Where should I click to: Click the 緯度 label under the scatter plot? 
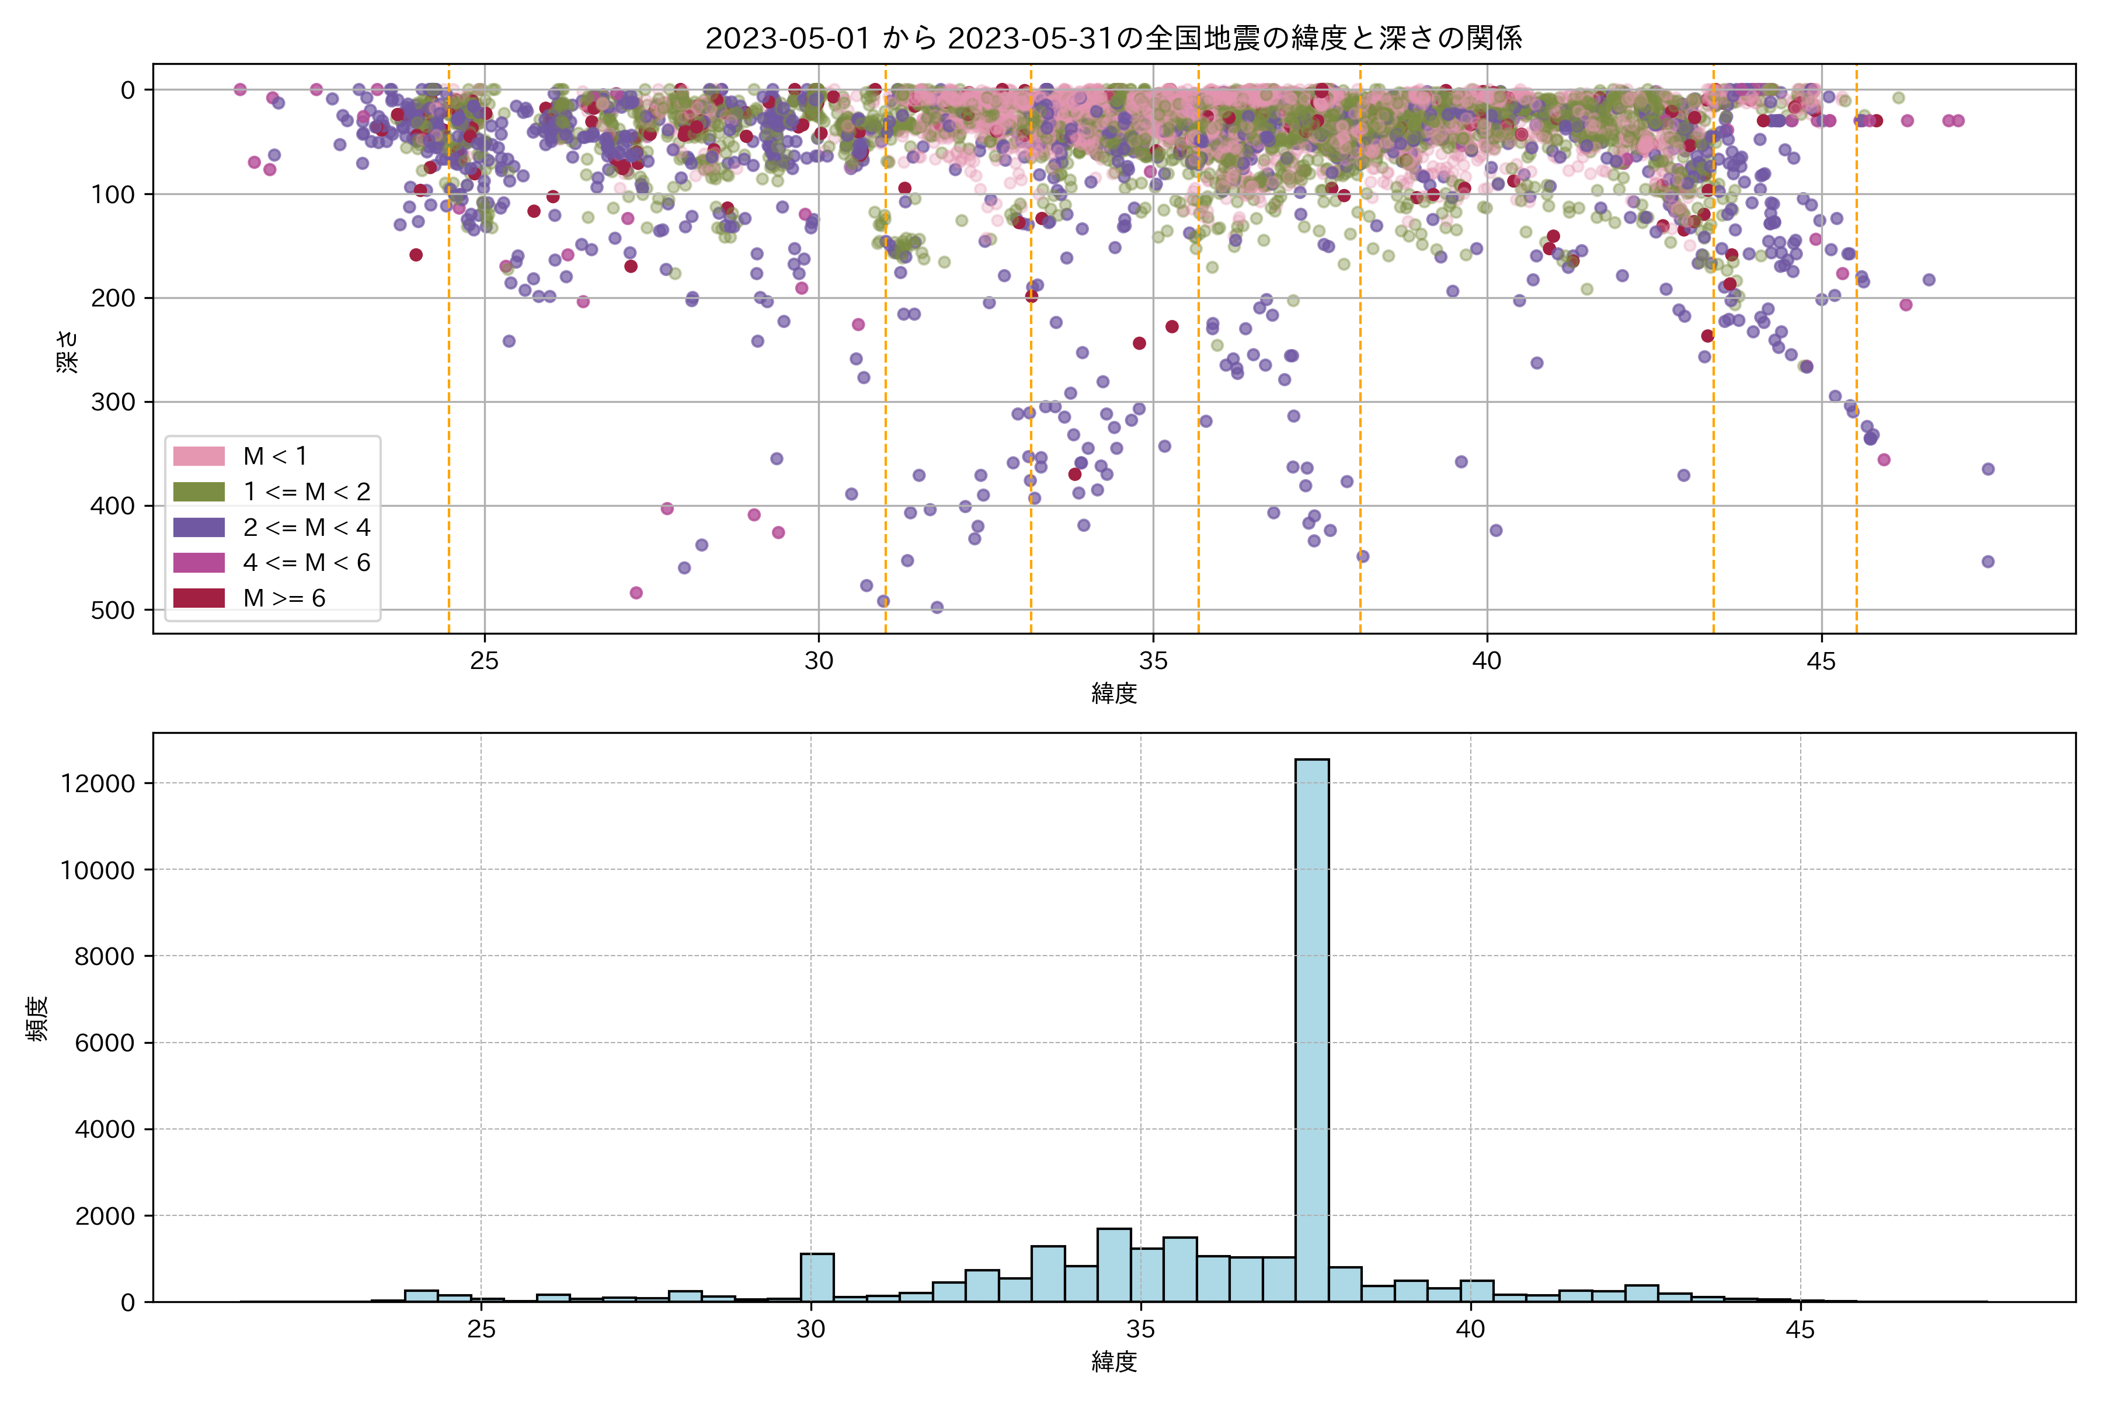[1113, 693]
